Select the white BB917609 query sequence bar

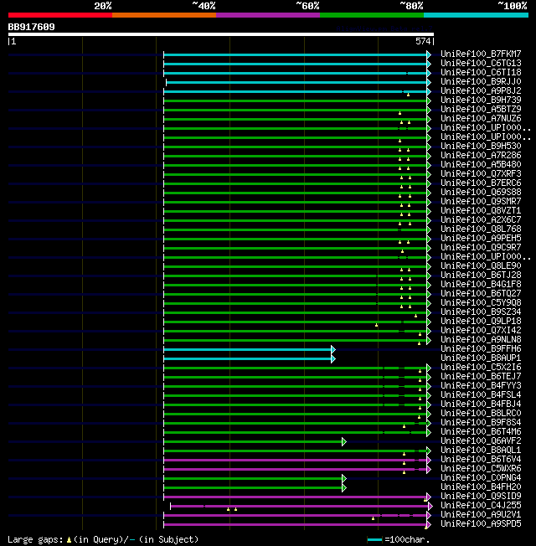pyautogui.click(x=221, y=34)
